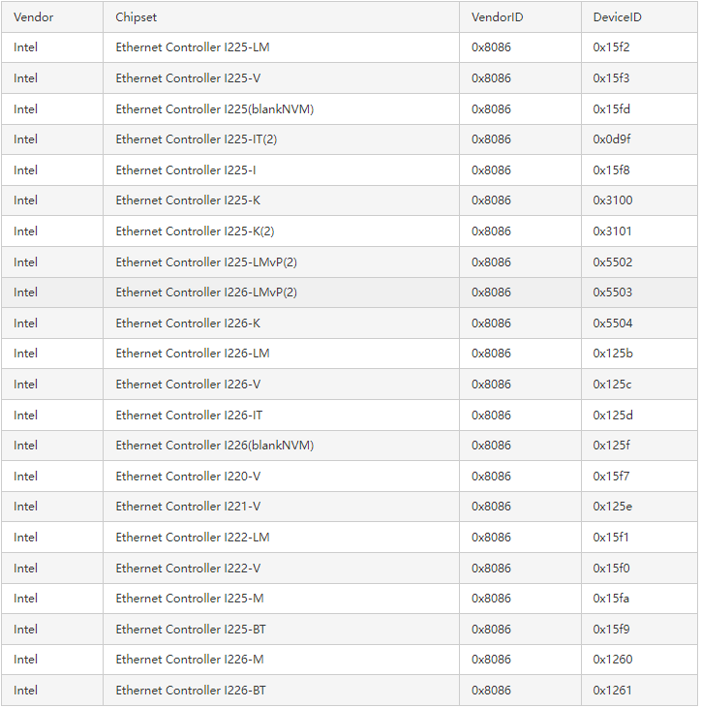The height and width of the screenshot is (708, 701).
Task: Click device ID 0x15f1
Action: click(x=611, y=538)
